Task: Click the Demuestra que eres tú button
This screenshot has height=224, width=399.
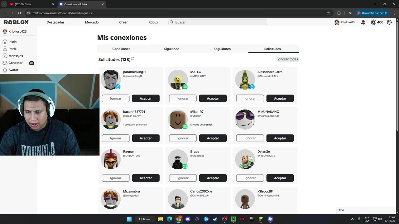Action: (372, 13)
